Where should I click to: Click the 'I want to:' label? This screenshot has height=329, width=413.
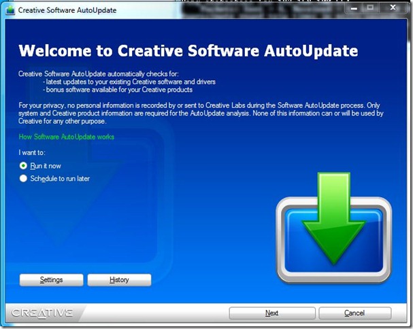32,153
